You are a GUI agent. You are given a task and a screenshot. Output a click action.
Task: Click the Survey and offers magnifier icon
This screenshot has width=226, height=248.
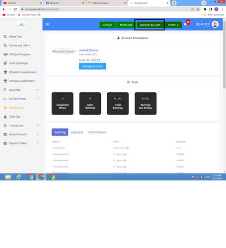point(5,46)
